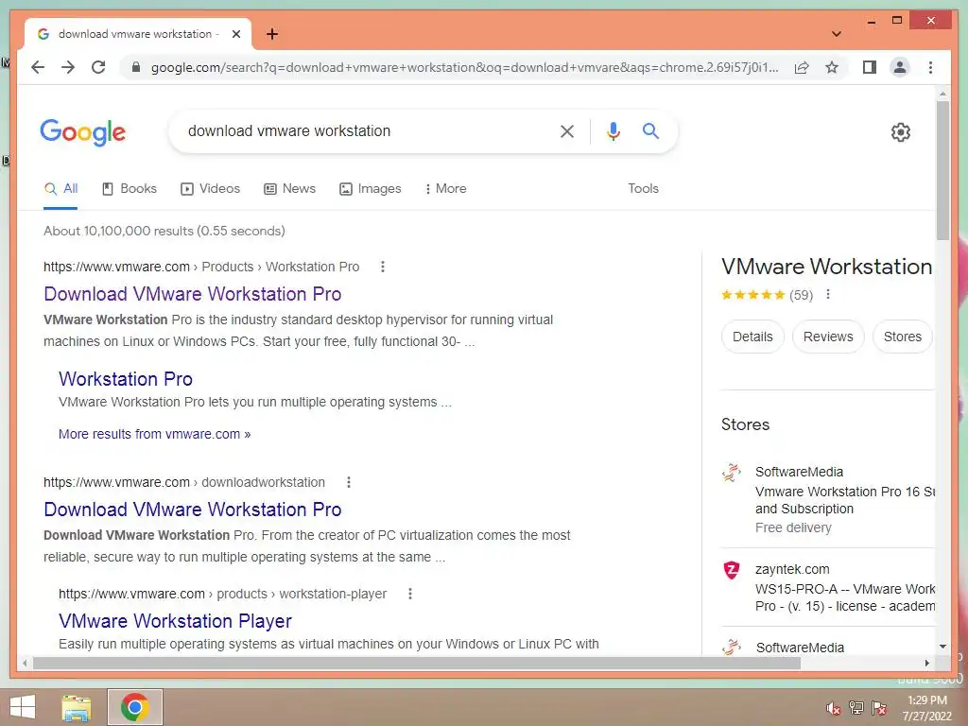968x726 pixels.
Task: Start voice search with microphone icon
Action: (613, 130)
